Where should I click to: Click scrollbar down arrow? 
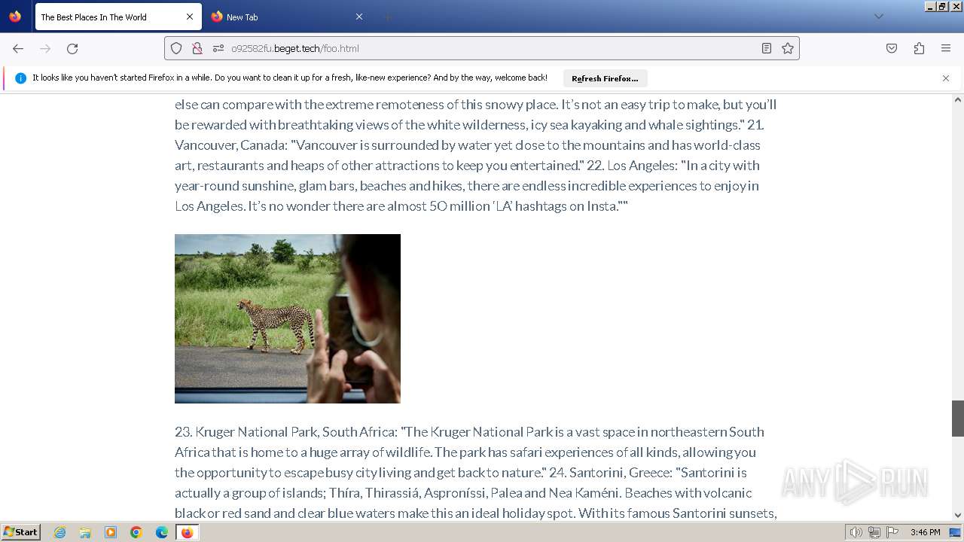[x=958, y=516]
